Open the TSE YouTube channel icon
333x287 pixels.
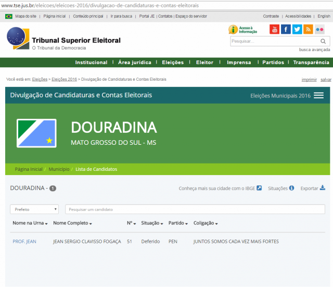tap(274, 29)
